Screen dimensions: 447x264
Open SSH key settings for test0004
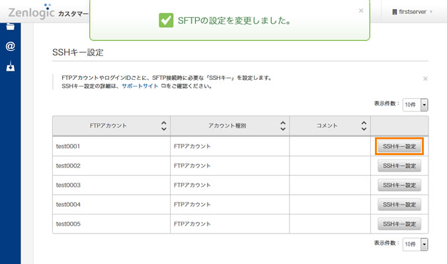click(399, 205)
